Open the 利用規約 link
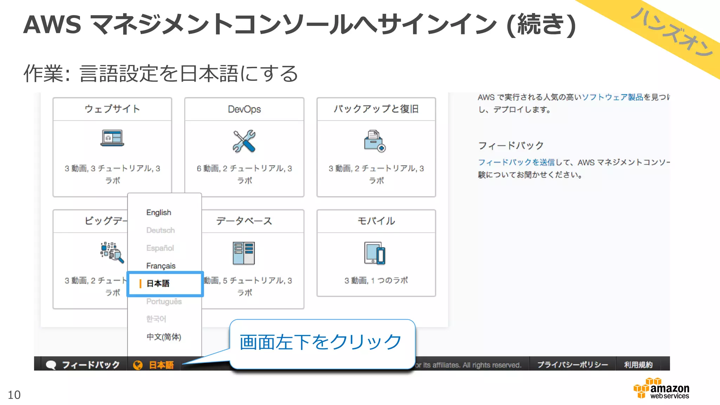 638,365
